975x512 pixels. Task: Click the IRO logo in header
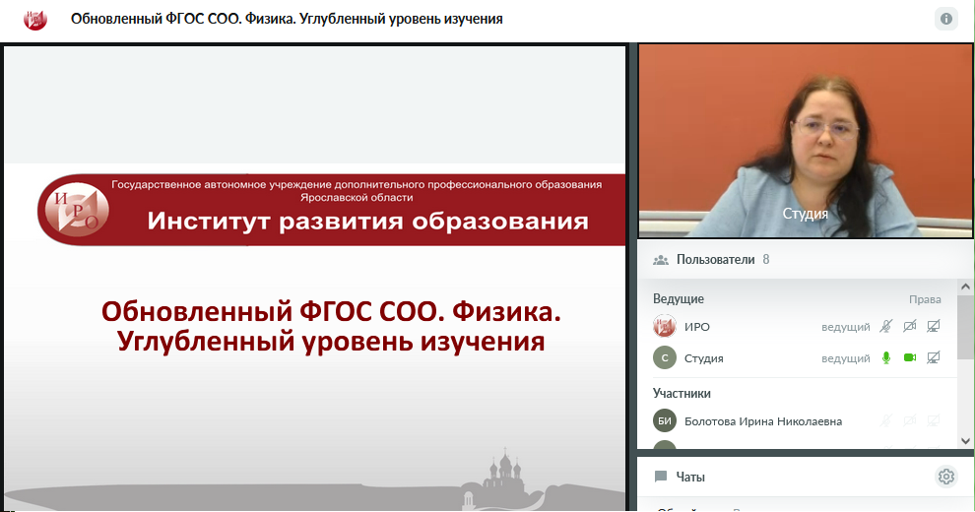(x=35, y=20)
